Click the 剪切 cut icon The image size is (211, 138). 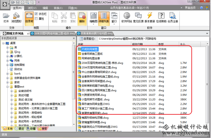click(64, 18)
